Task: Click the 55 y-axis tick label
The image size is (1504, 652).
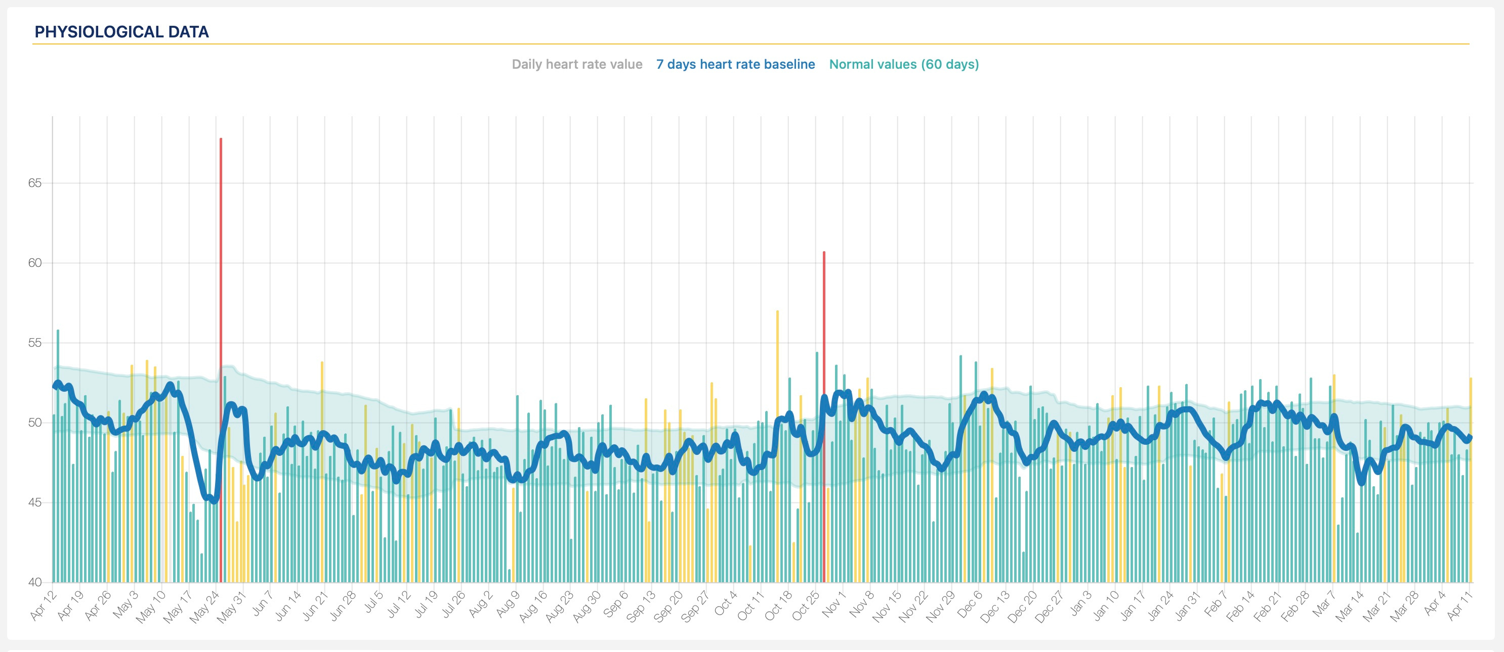Action: click(x=34, y=343)
